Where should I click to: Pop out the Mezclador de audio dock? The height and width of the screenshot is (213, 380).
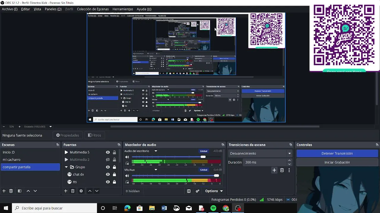coord(223,145)
